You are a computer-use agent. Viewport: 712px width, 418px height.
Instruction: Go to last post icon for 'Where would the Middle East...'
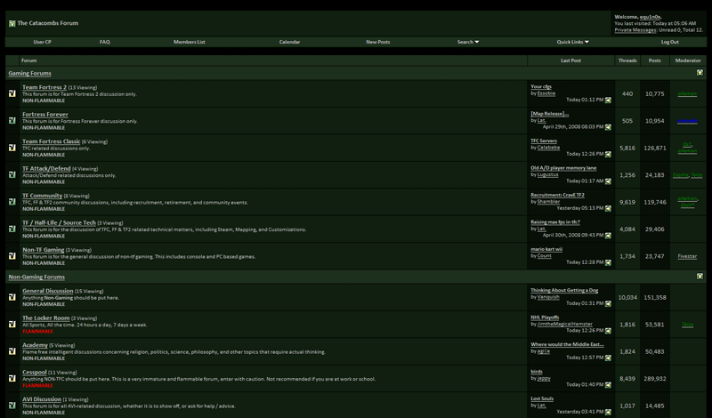pyautogui.click(x=608, y=358)
